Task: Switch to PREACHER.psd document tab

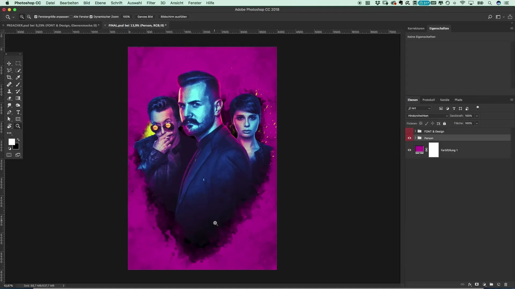Action: coord(53,25)
